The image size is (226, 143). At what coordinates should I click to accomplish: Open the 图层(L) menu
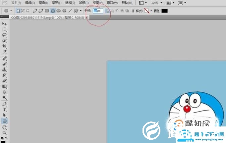pyautogui.click(x=56, y=3)
